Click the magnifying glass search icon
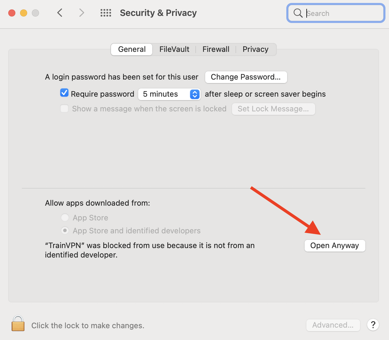This screenshot has width=389, height=340. (x=298, y=13)
